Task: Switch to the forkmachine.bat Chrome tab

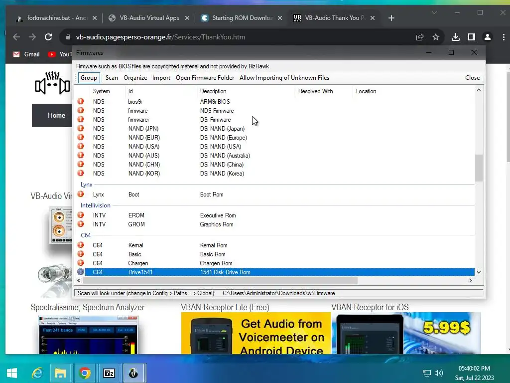Action: [57, 18]
